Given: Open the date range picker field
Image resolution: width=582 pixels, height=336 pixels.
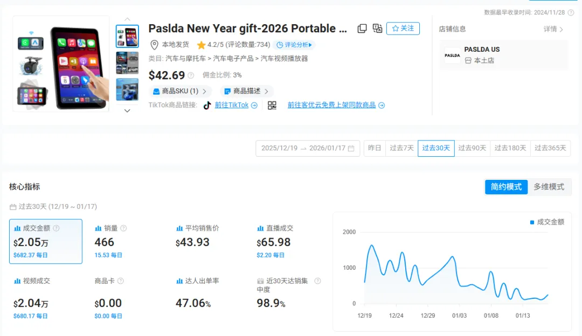Looking at the screenshot, I should pos(307,148).
